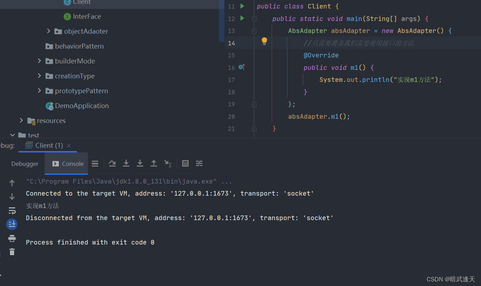Fold the anonymous AbsAdapter block at line 13
Image resolution: width=481 pixels, height=286 pixels.
[x=254, y=31]
